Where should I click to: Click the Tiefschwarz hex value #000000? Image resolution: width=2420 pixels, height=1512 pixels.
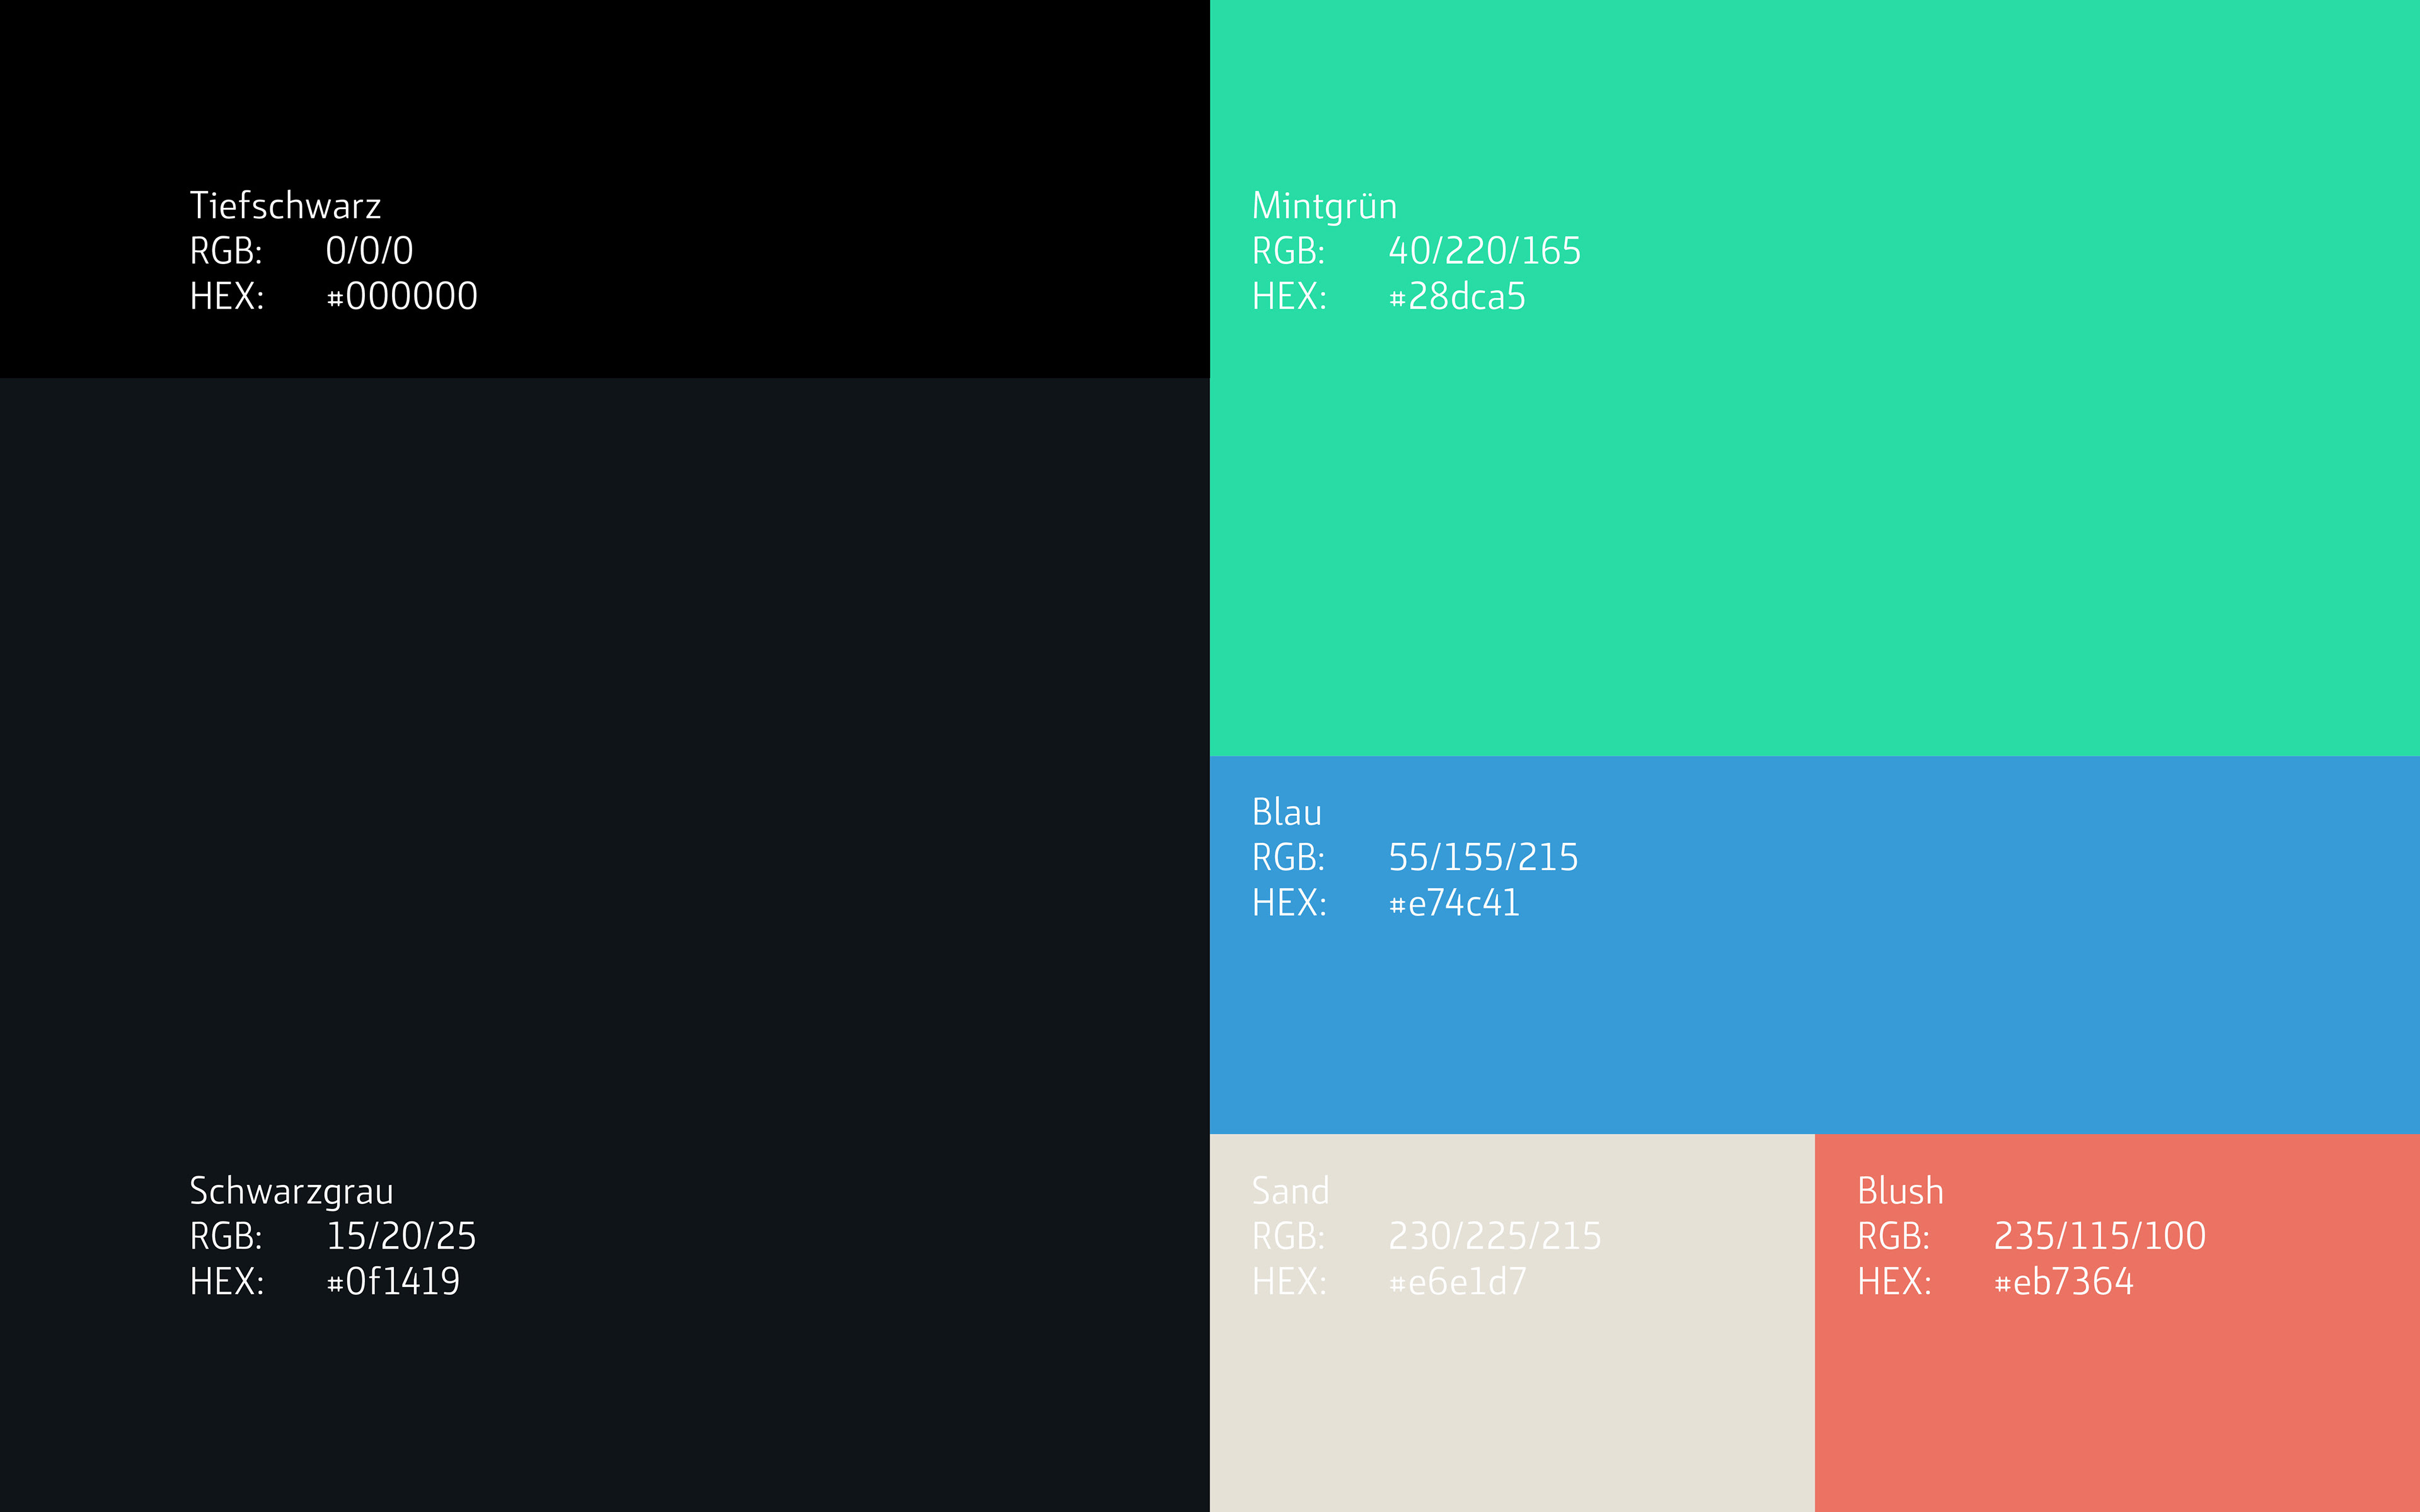402,297
